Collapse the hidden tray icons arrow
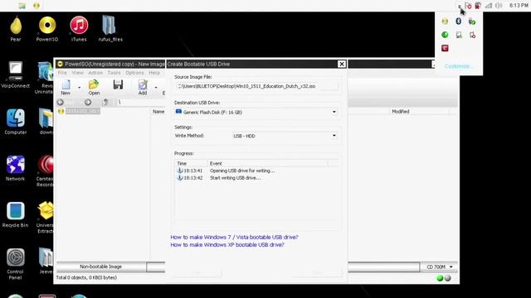Image resolution: width=531 pixels, height=298 pixels. pos(459,6)
